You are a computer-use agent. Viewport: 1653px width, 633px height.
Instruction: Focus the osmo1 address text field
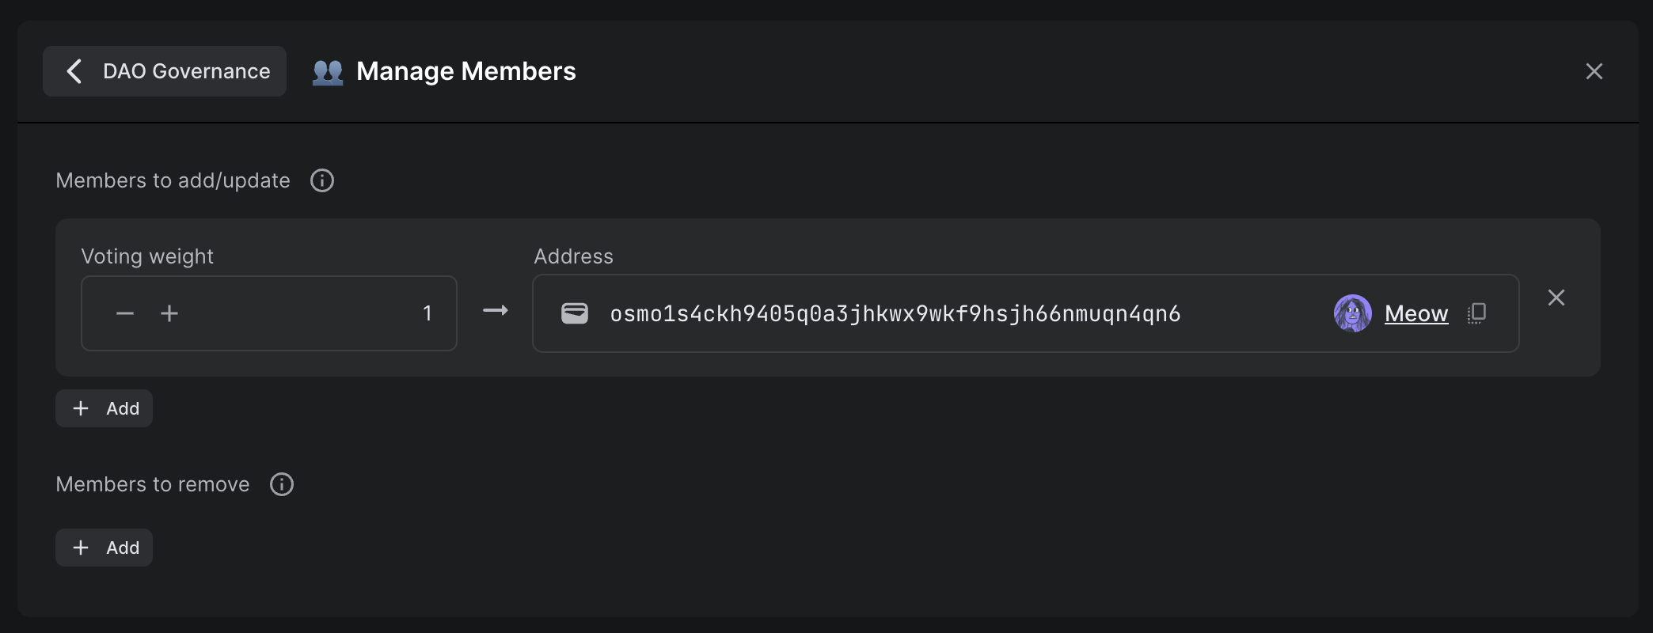pyautogui.click(x=895, y=314)
